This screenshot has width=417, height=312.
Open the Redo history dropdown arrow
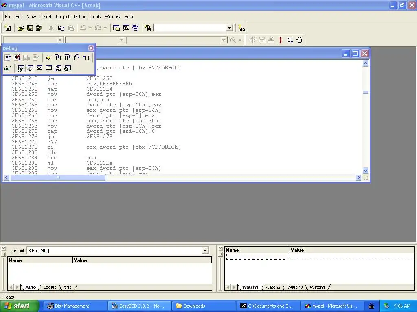[105, 28]
